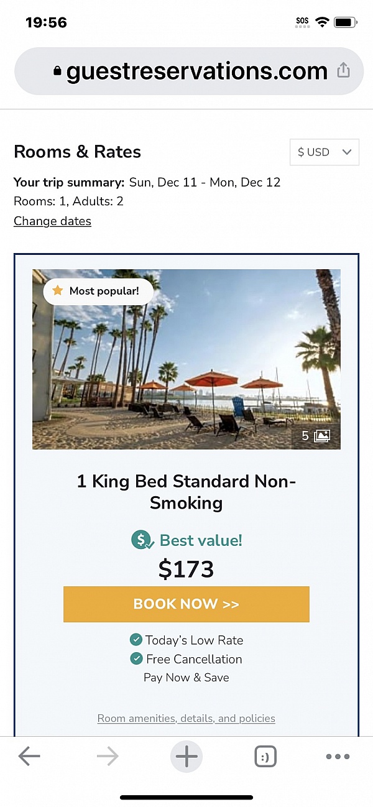Open Room amenities, details, and policies
This screenshot has height=807, width=373.
point(186,718)
